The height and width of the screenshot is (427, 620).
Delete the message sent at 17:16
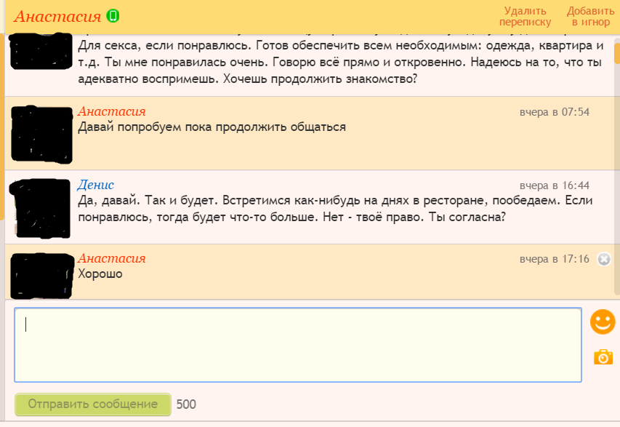coord(603,259)
